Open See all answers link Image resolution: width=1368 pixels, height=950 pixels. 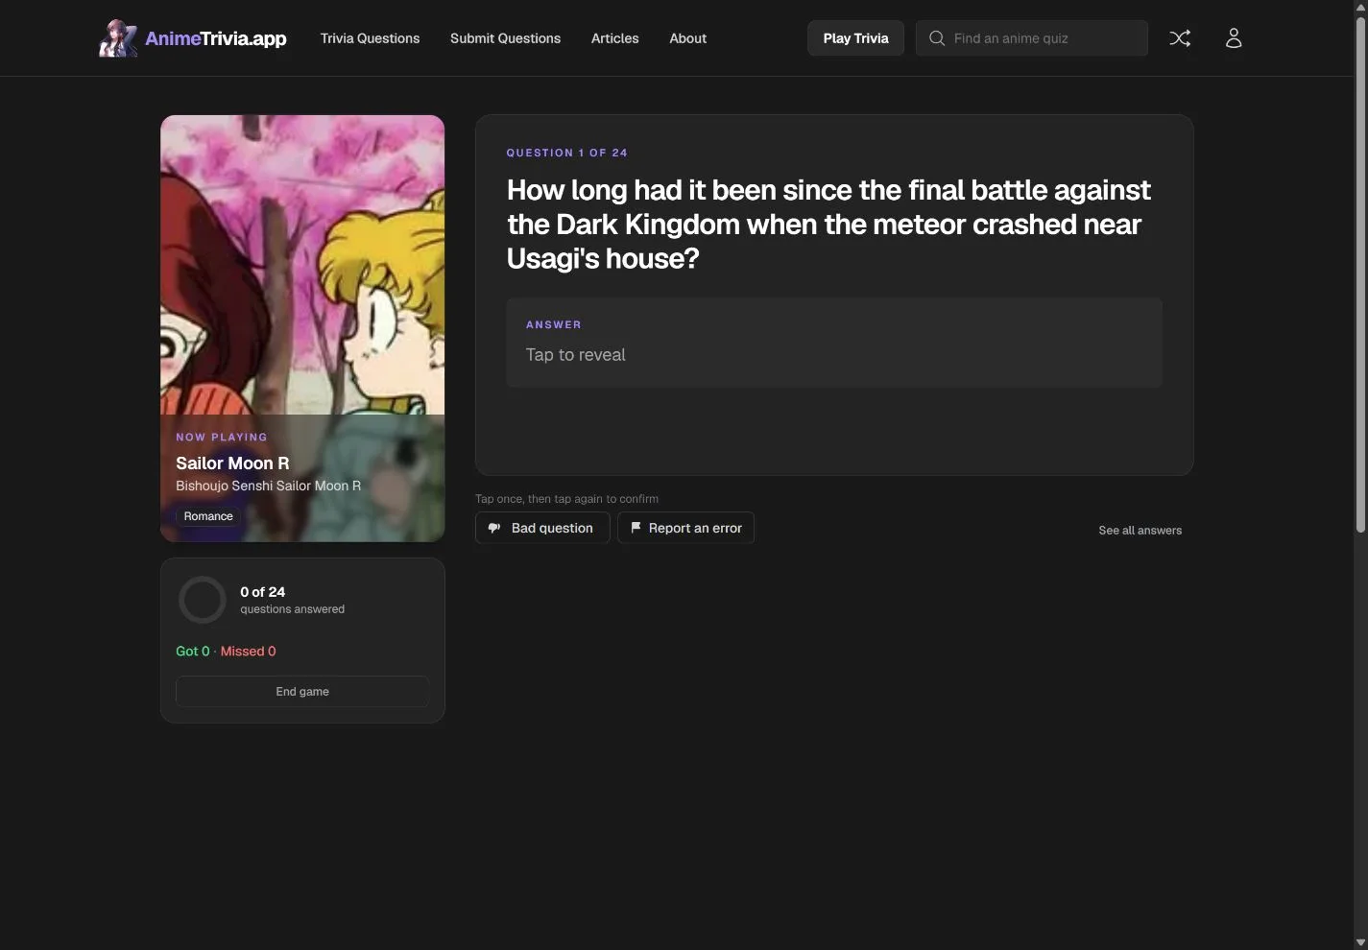pyautogui.click(x=1140, y=530)
